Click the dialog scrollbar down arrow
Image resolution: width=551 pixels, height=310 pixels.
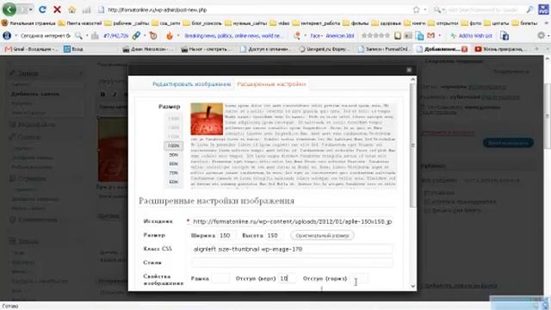pos(413,286)
